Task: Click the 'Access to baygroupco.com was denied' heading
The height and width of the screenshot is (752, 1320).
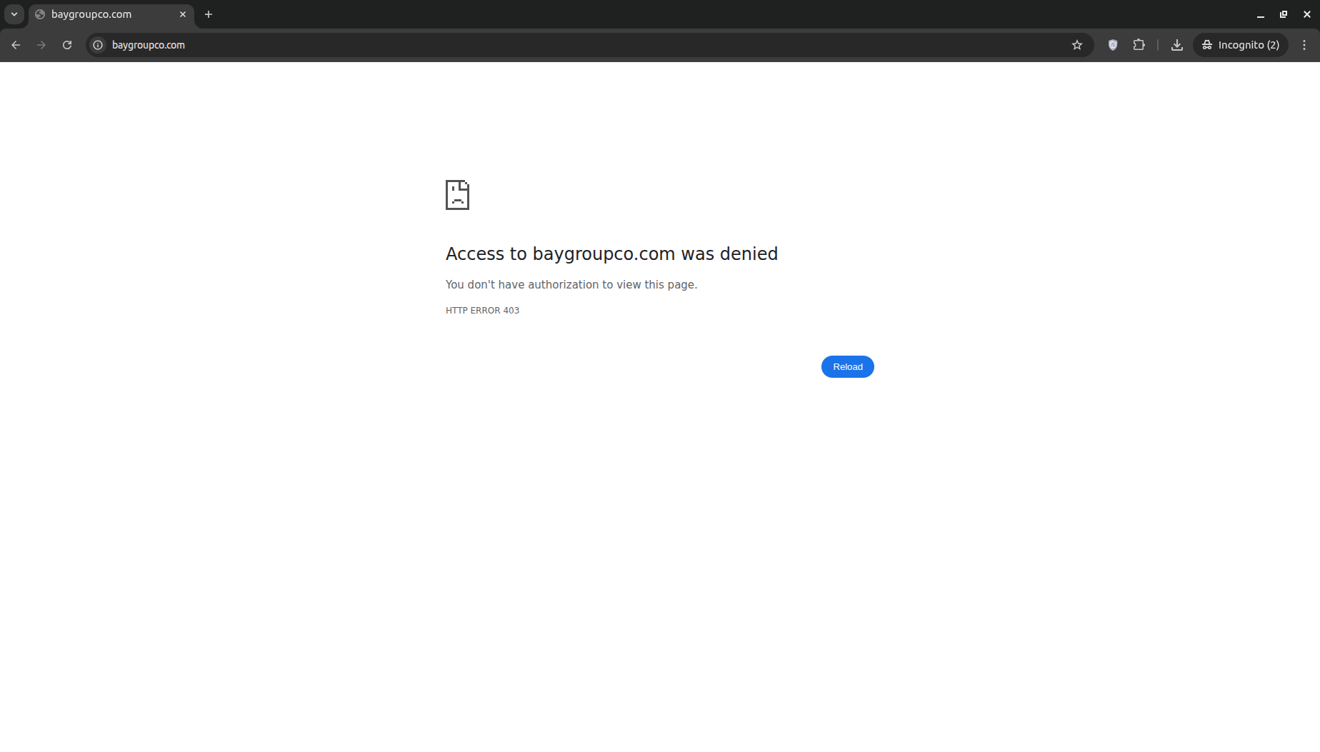Action: coord(611,254)
